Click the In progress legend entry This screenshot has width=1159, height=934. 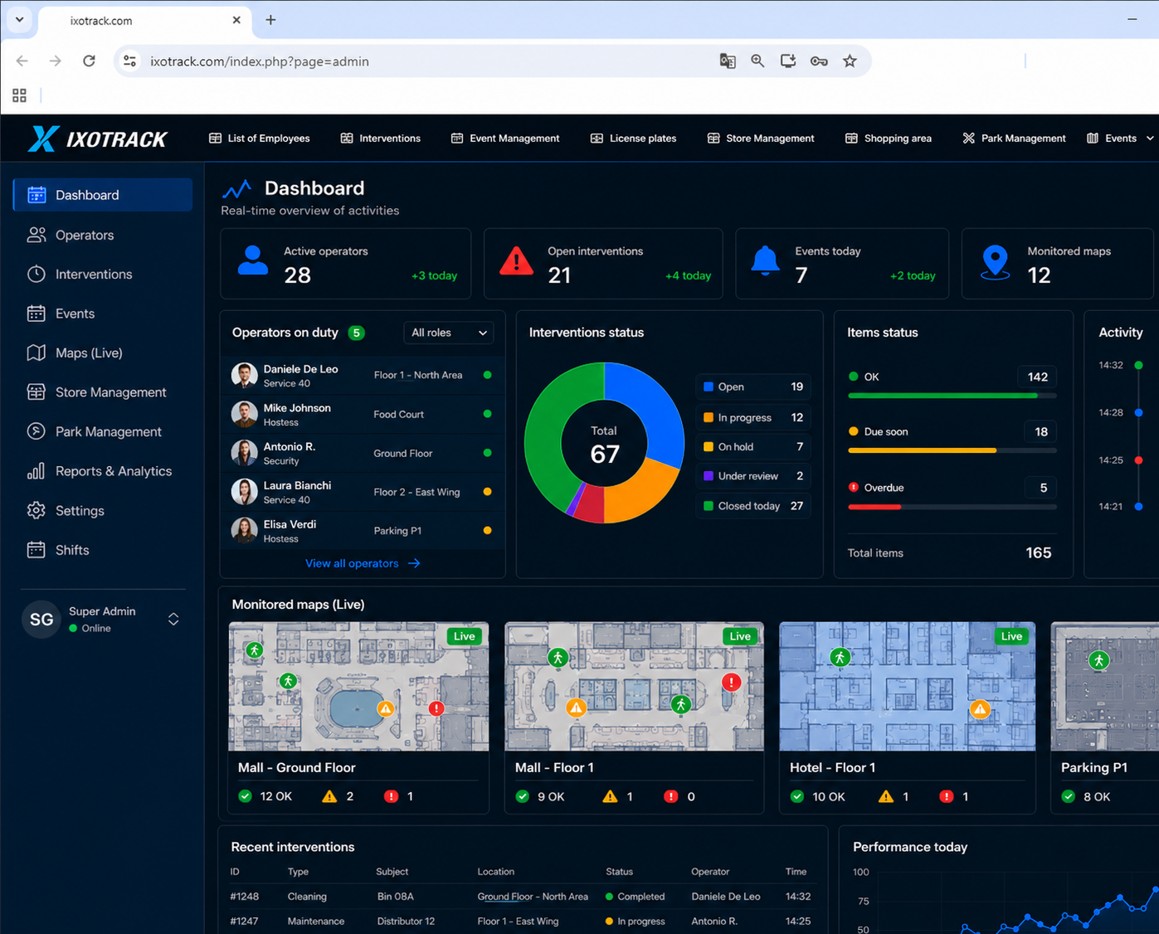[x=753, y=417]
